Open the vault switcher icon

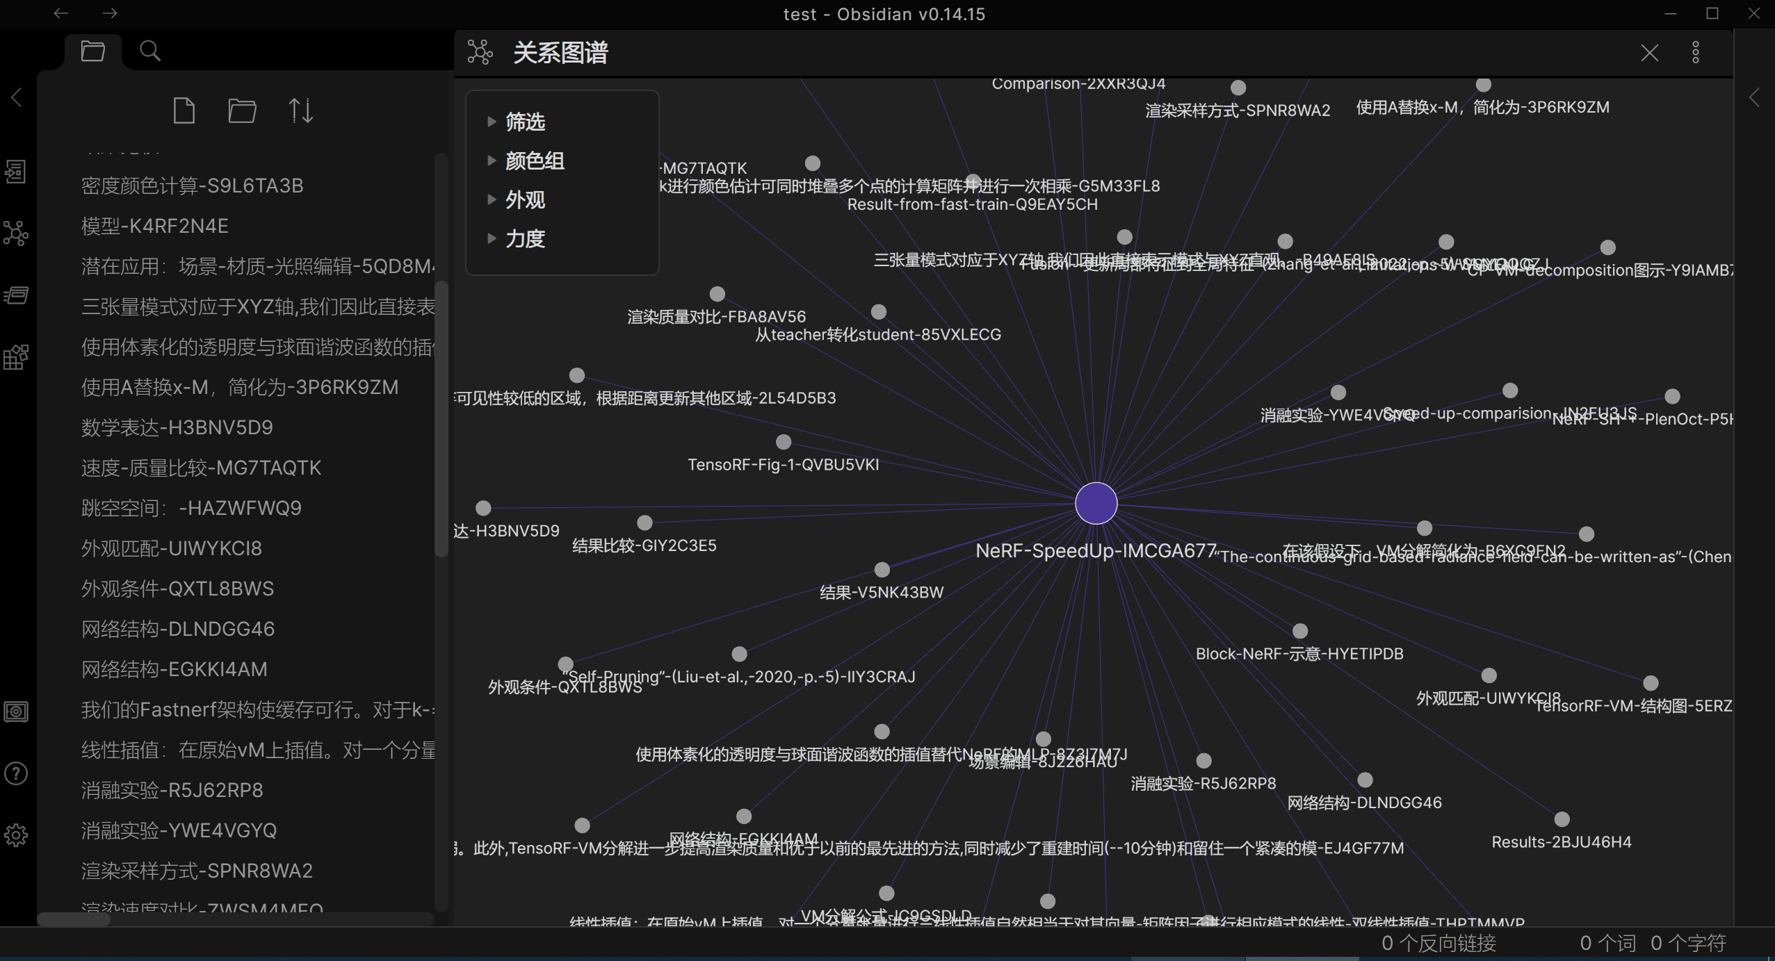point(16,712)
